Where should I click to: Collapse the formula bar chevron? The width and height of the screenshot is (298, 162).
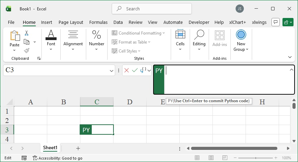(291, 70)
